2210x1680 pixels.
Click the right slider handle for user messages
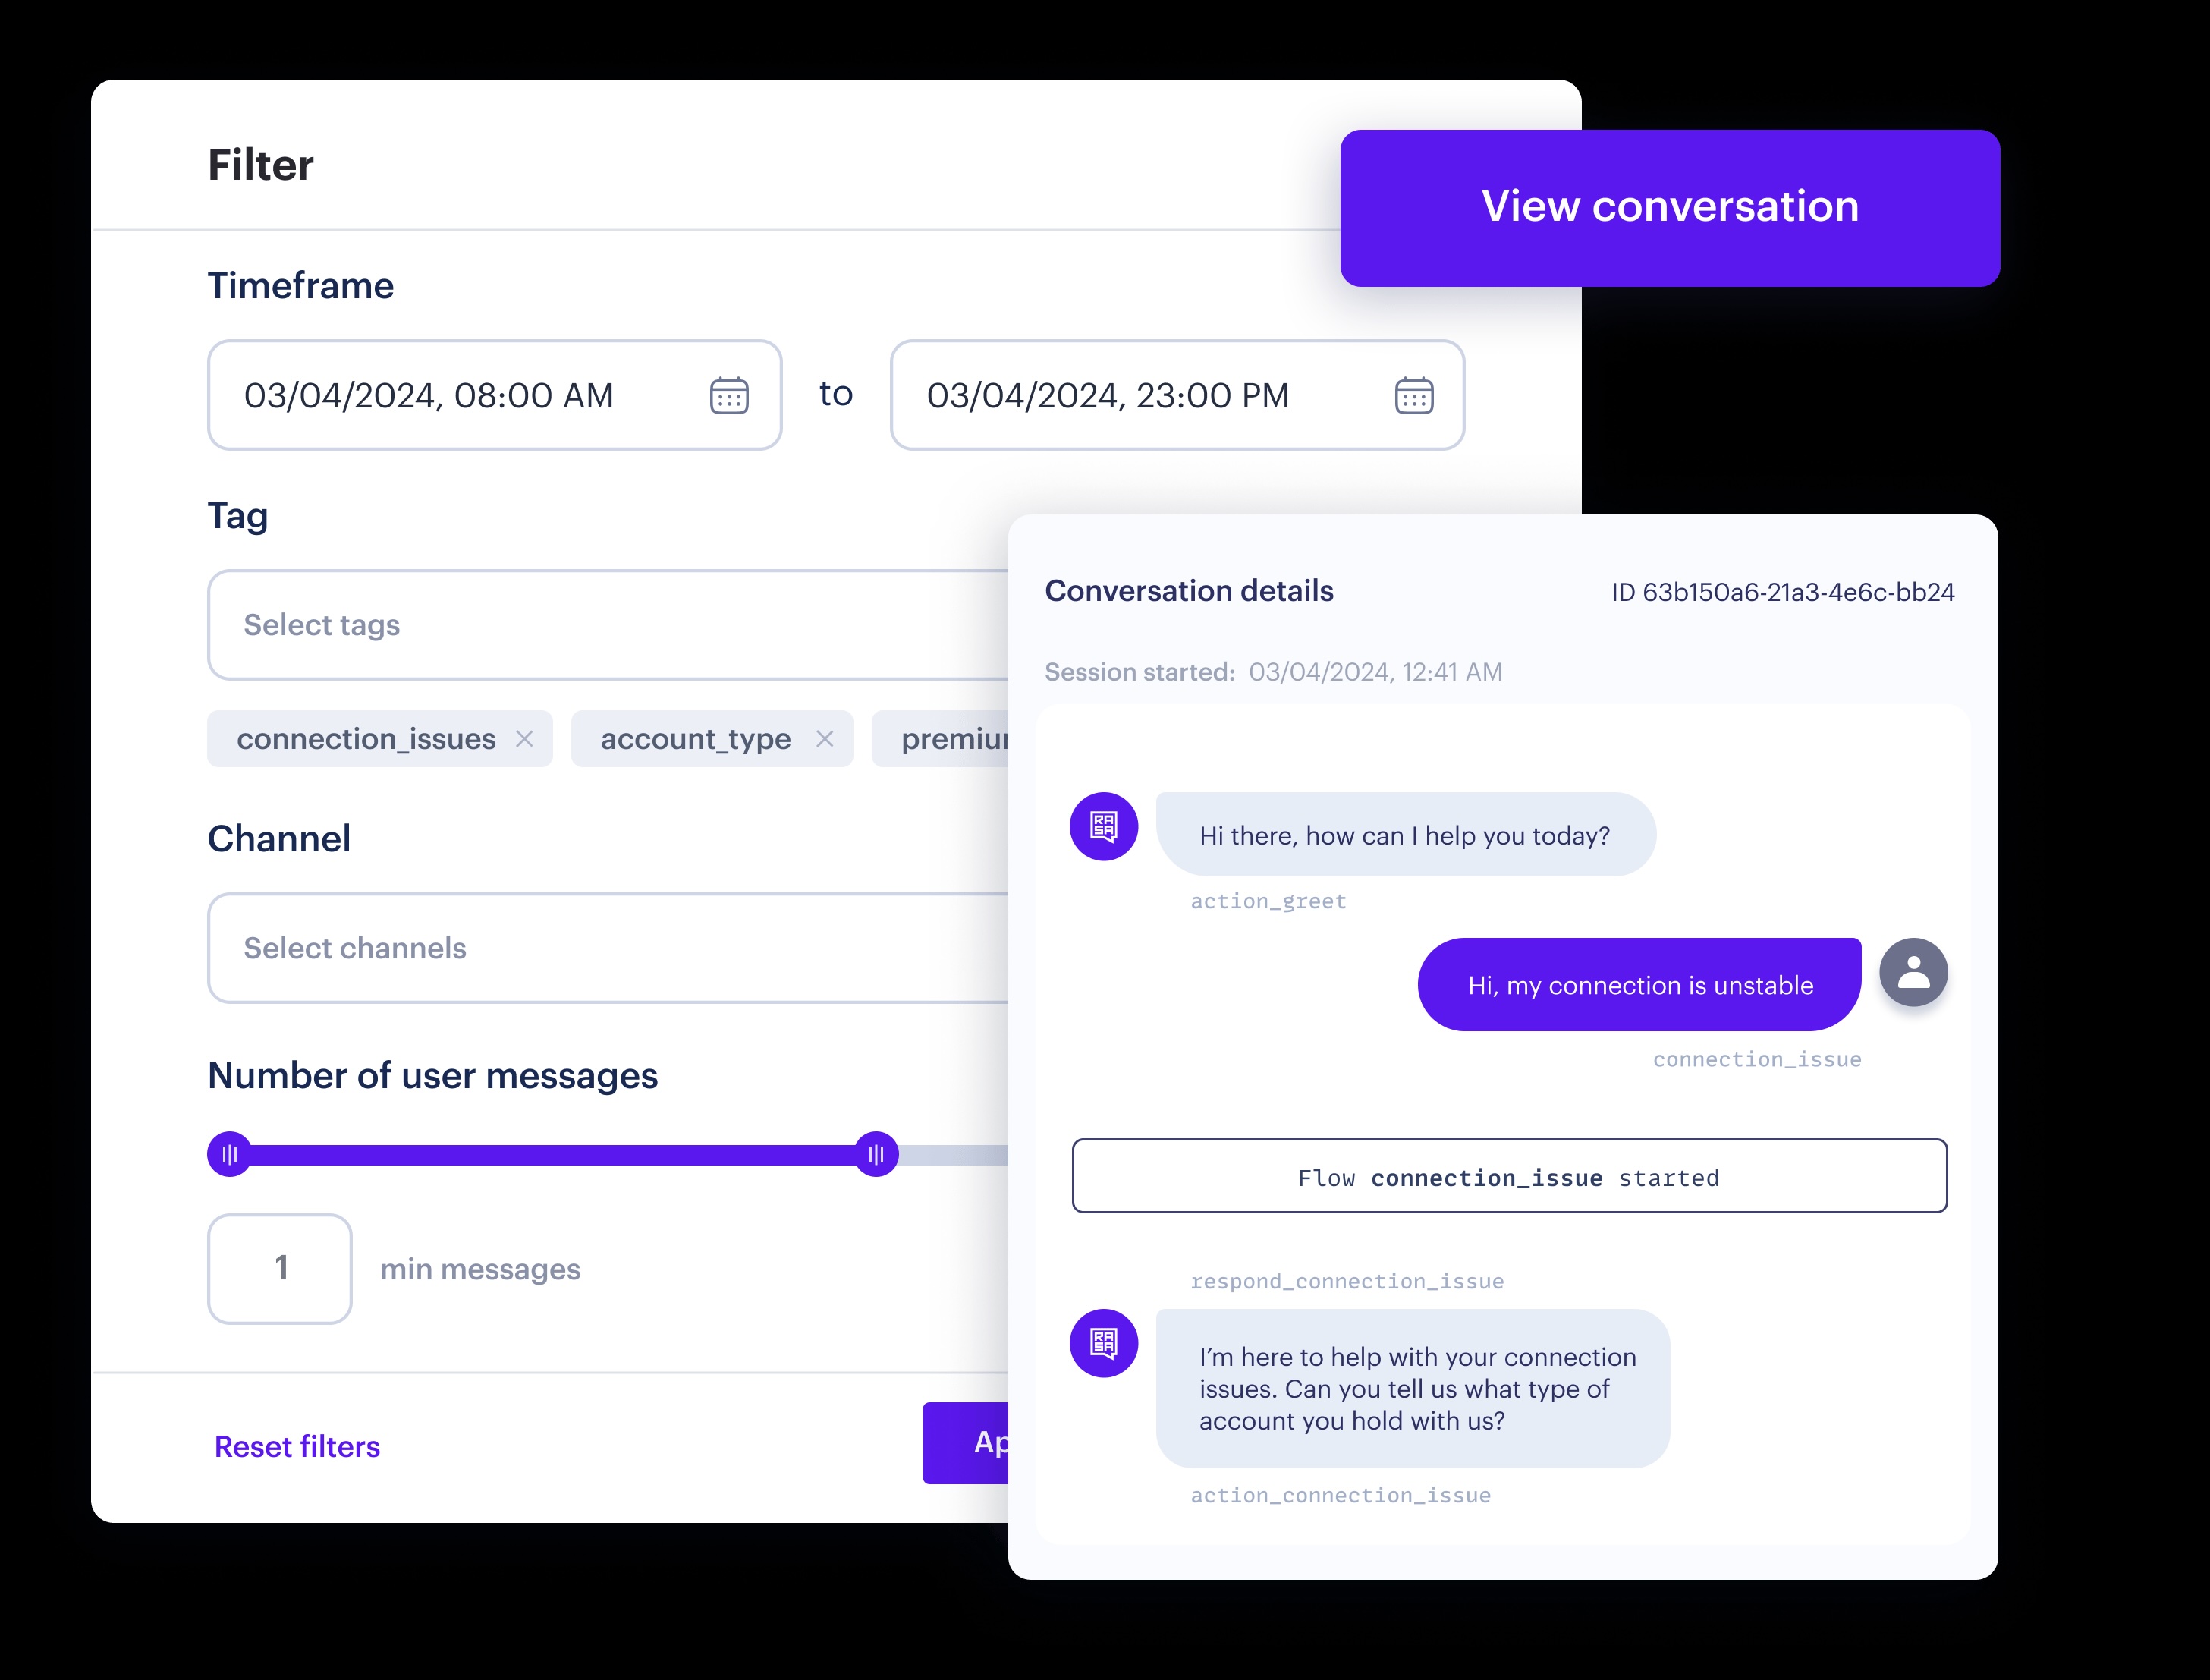[876, 1155]
